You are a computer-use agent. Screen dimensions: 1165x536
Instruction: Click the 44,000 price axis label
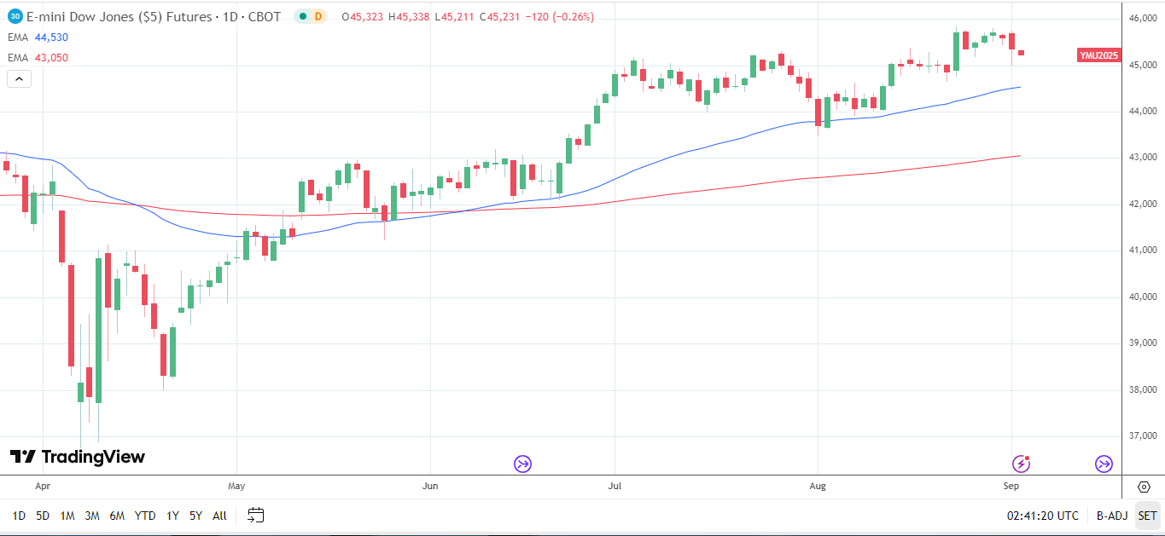coord(1141,112)
